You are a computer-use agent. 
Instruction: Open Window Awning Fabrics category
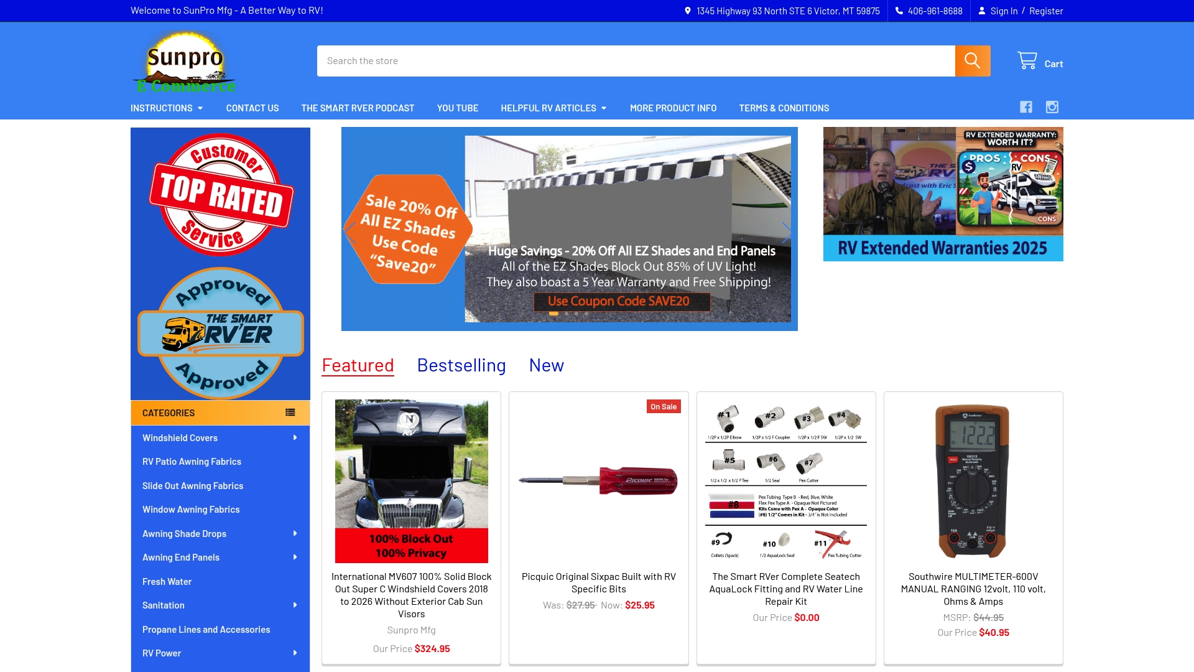click(191, 510)
